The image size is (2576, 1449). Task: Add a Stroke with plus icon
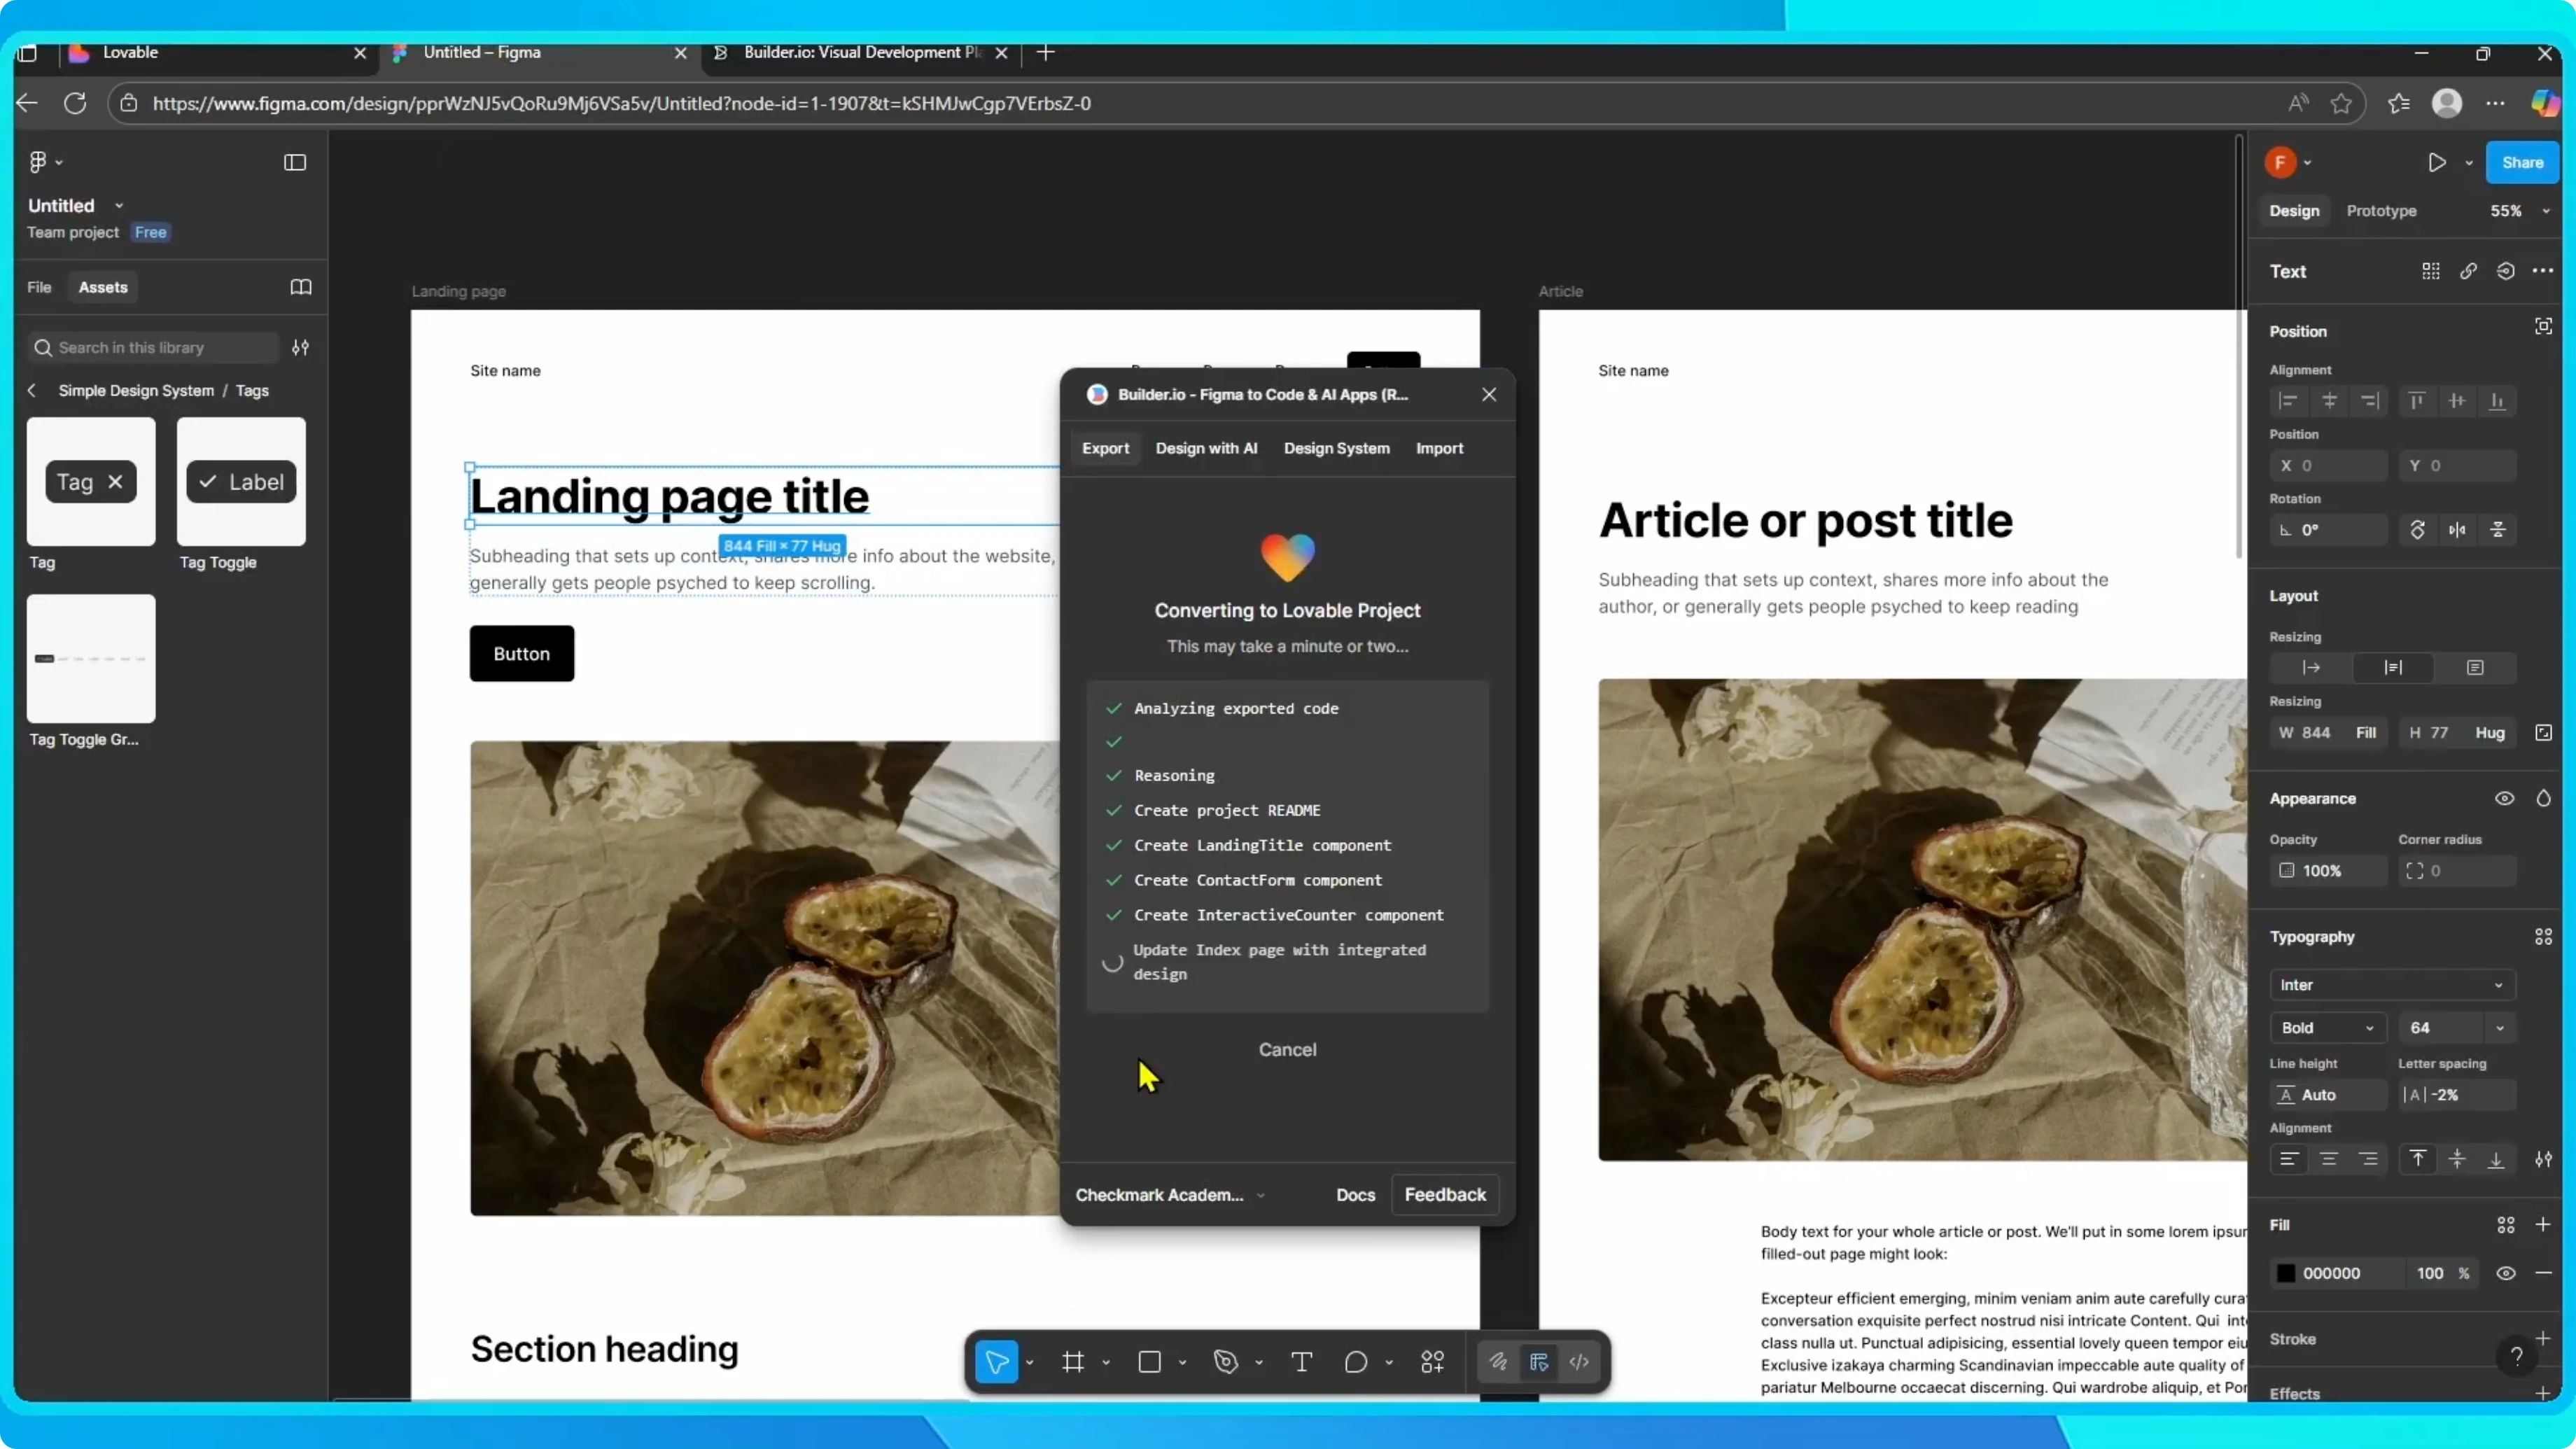[x=2543, y=1338]
